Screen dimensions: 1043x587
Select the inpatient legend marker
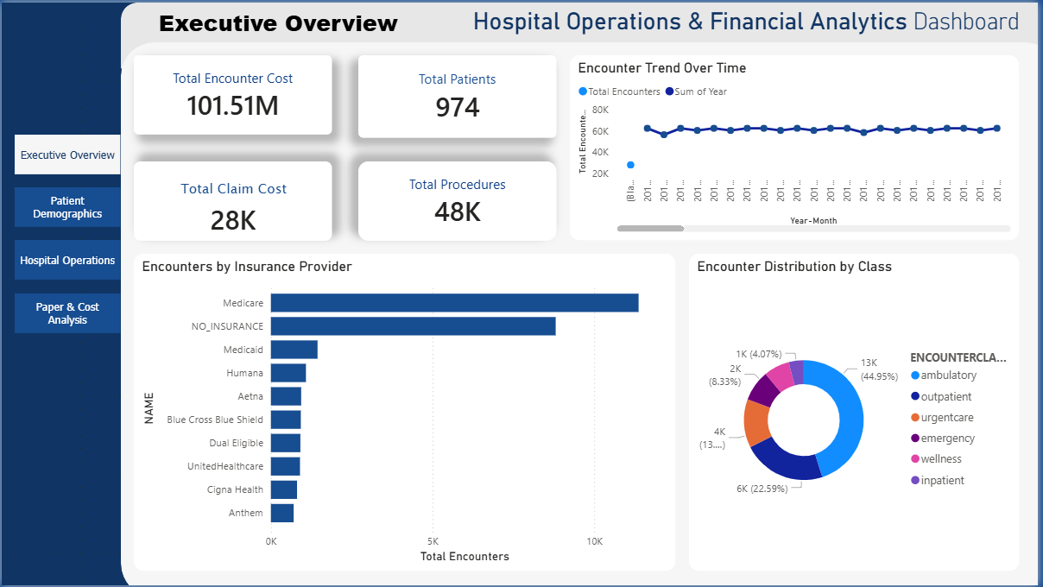(915, 481)
